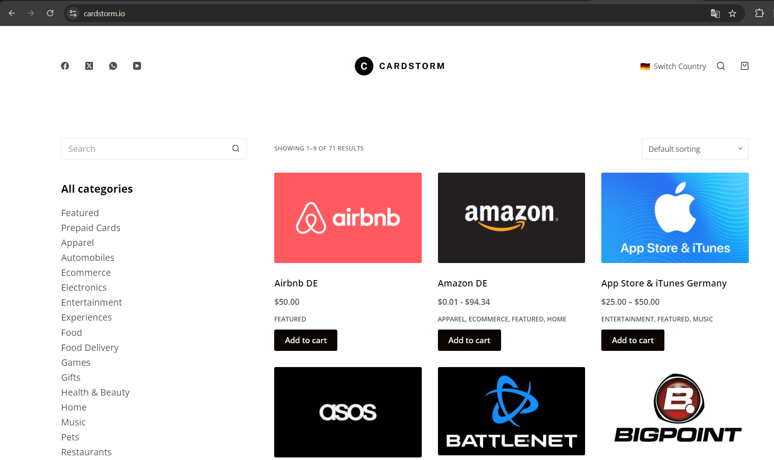Open the YouTube social icon
Screen dimensions: 774x460
pyautogui.click(x=137, y=66)
